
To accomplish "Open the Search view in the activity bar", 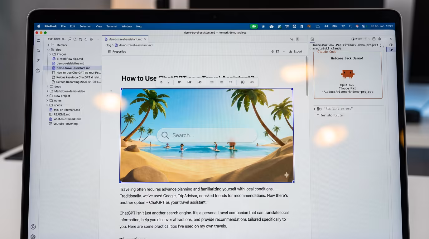I will [x=38, y=50].
